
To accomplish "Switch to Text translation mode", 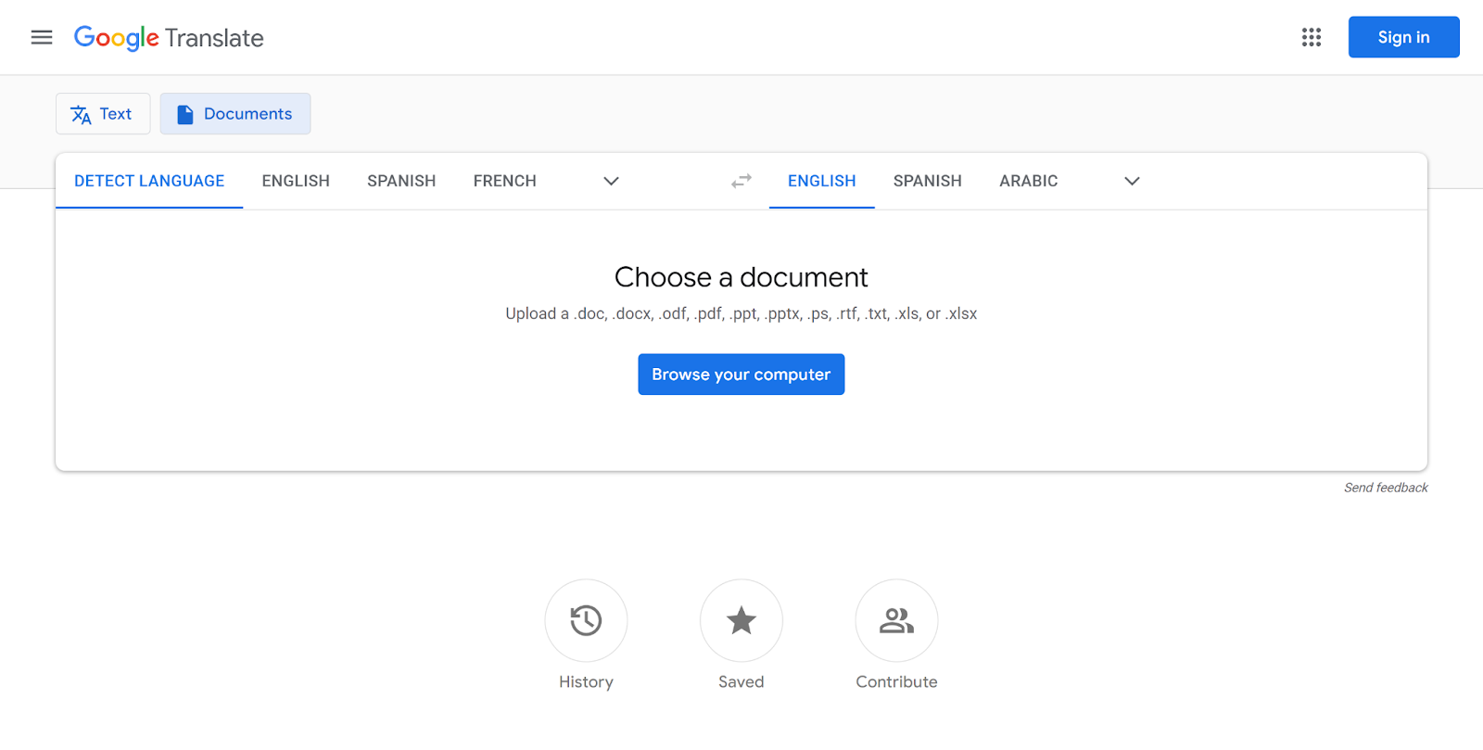I will (103, 114).
